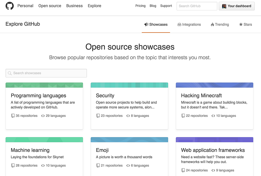Click the code icon next to 29 languages
This screenshot has width=261, height=176.
pyautogui.click(x=43, y=116)
